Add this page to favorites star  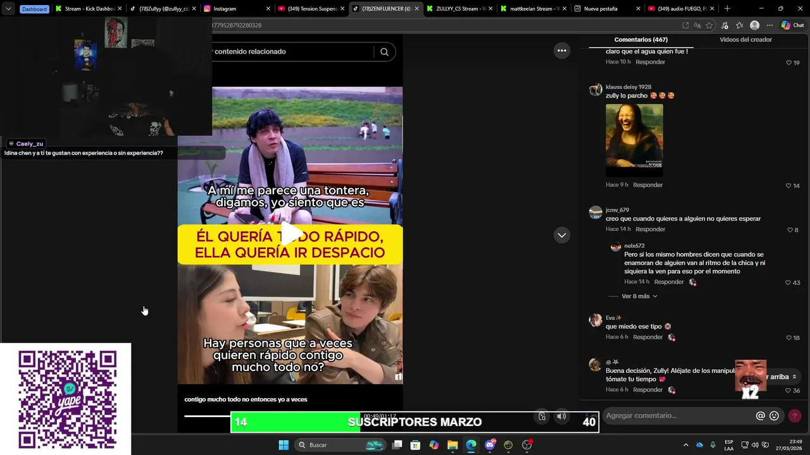pyautogui.click(x=709, y=25)
